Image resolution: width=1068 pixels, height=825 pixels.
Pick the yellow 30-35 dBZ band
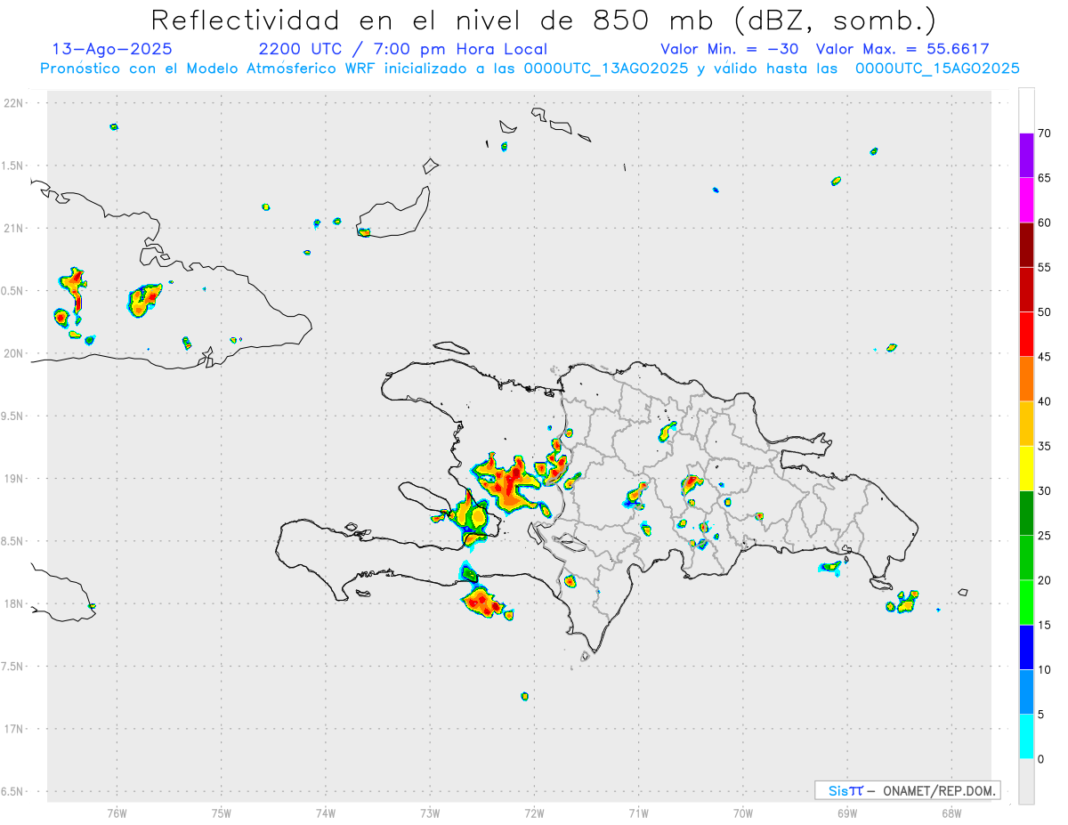(x=1026, y=468)
